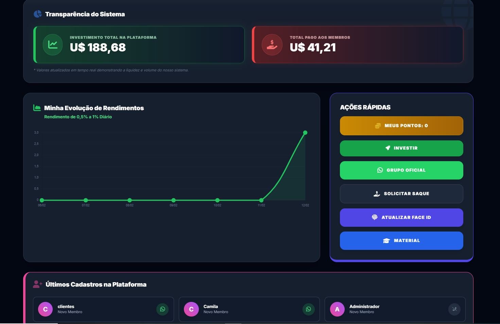Click disabled contact icon beside Administrador
The width and height of the screenshot is (500, 324).
tap(454, 309)
